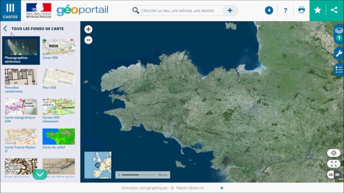344x193 pixels.
Task: Open the map tools wrench
Action: click(338, 53)
